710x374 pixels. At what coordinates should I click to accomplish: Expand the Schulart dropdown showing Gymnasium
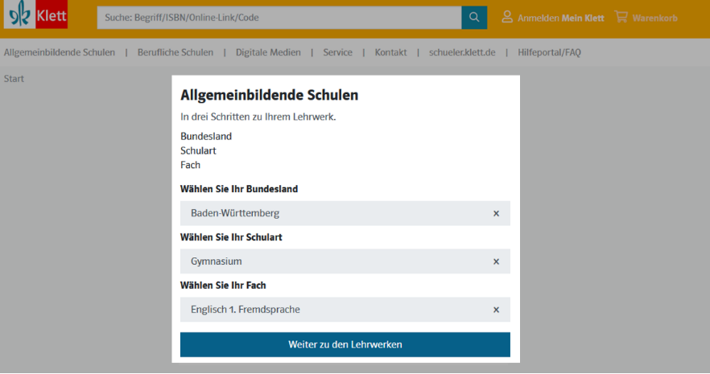pyautogui.click(x=330, y=261)
